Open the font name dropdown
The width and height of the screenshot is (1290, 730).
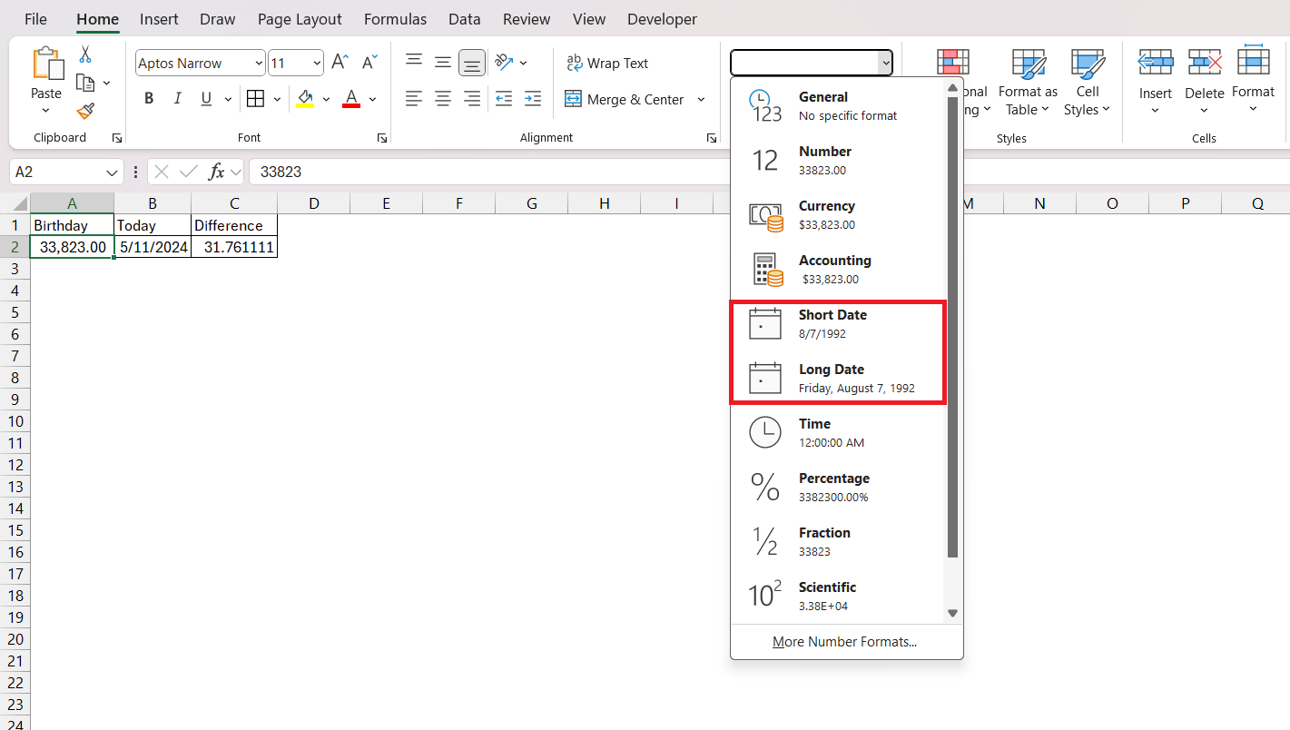click(x=259, y=64)
